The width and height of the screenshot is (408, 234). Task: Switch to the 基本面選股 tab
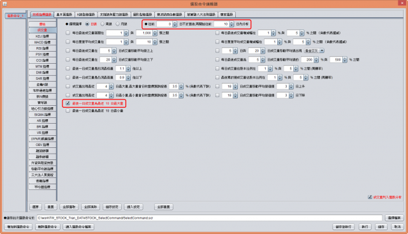pos(64,15)
